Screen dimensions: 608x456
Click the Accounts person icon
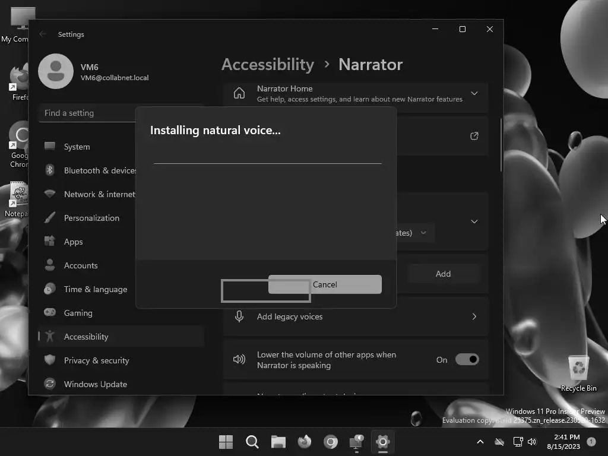click(50, 265)
